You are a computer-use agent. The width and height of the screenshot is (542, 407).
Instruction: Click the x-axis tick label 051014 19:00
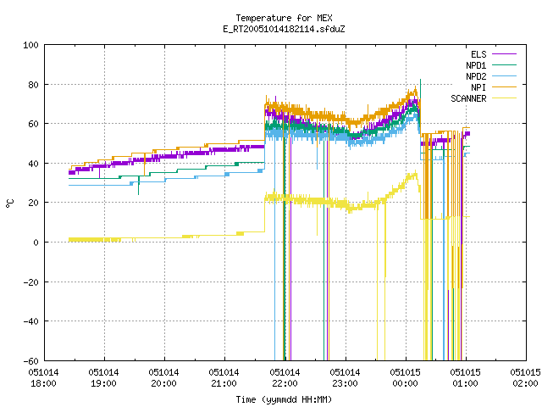103,378
